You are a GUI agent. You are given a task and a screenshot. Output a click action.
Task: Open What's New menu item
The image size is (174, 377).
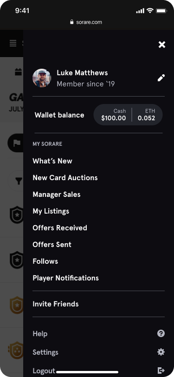pyautogui.click(x=52, y=161)
